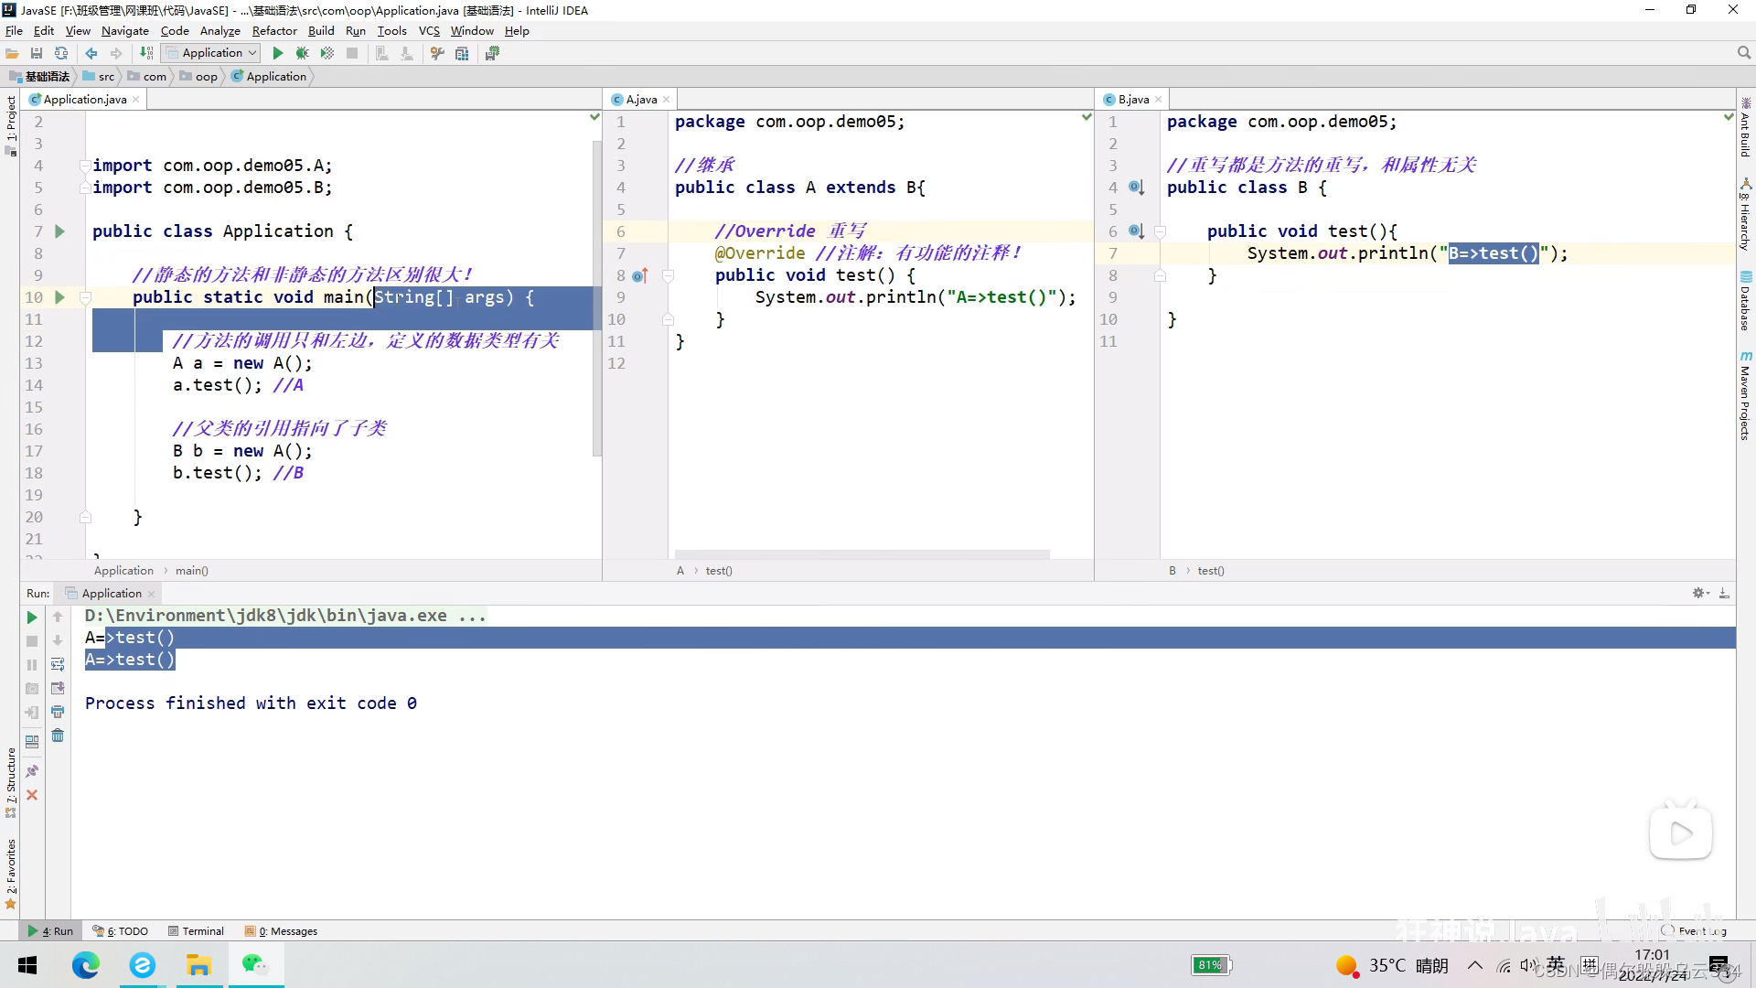
Task: Open the Run panel gear settings dropdown
Action: pos(1700,593)
